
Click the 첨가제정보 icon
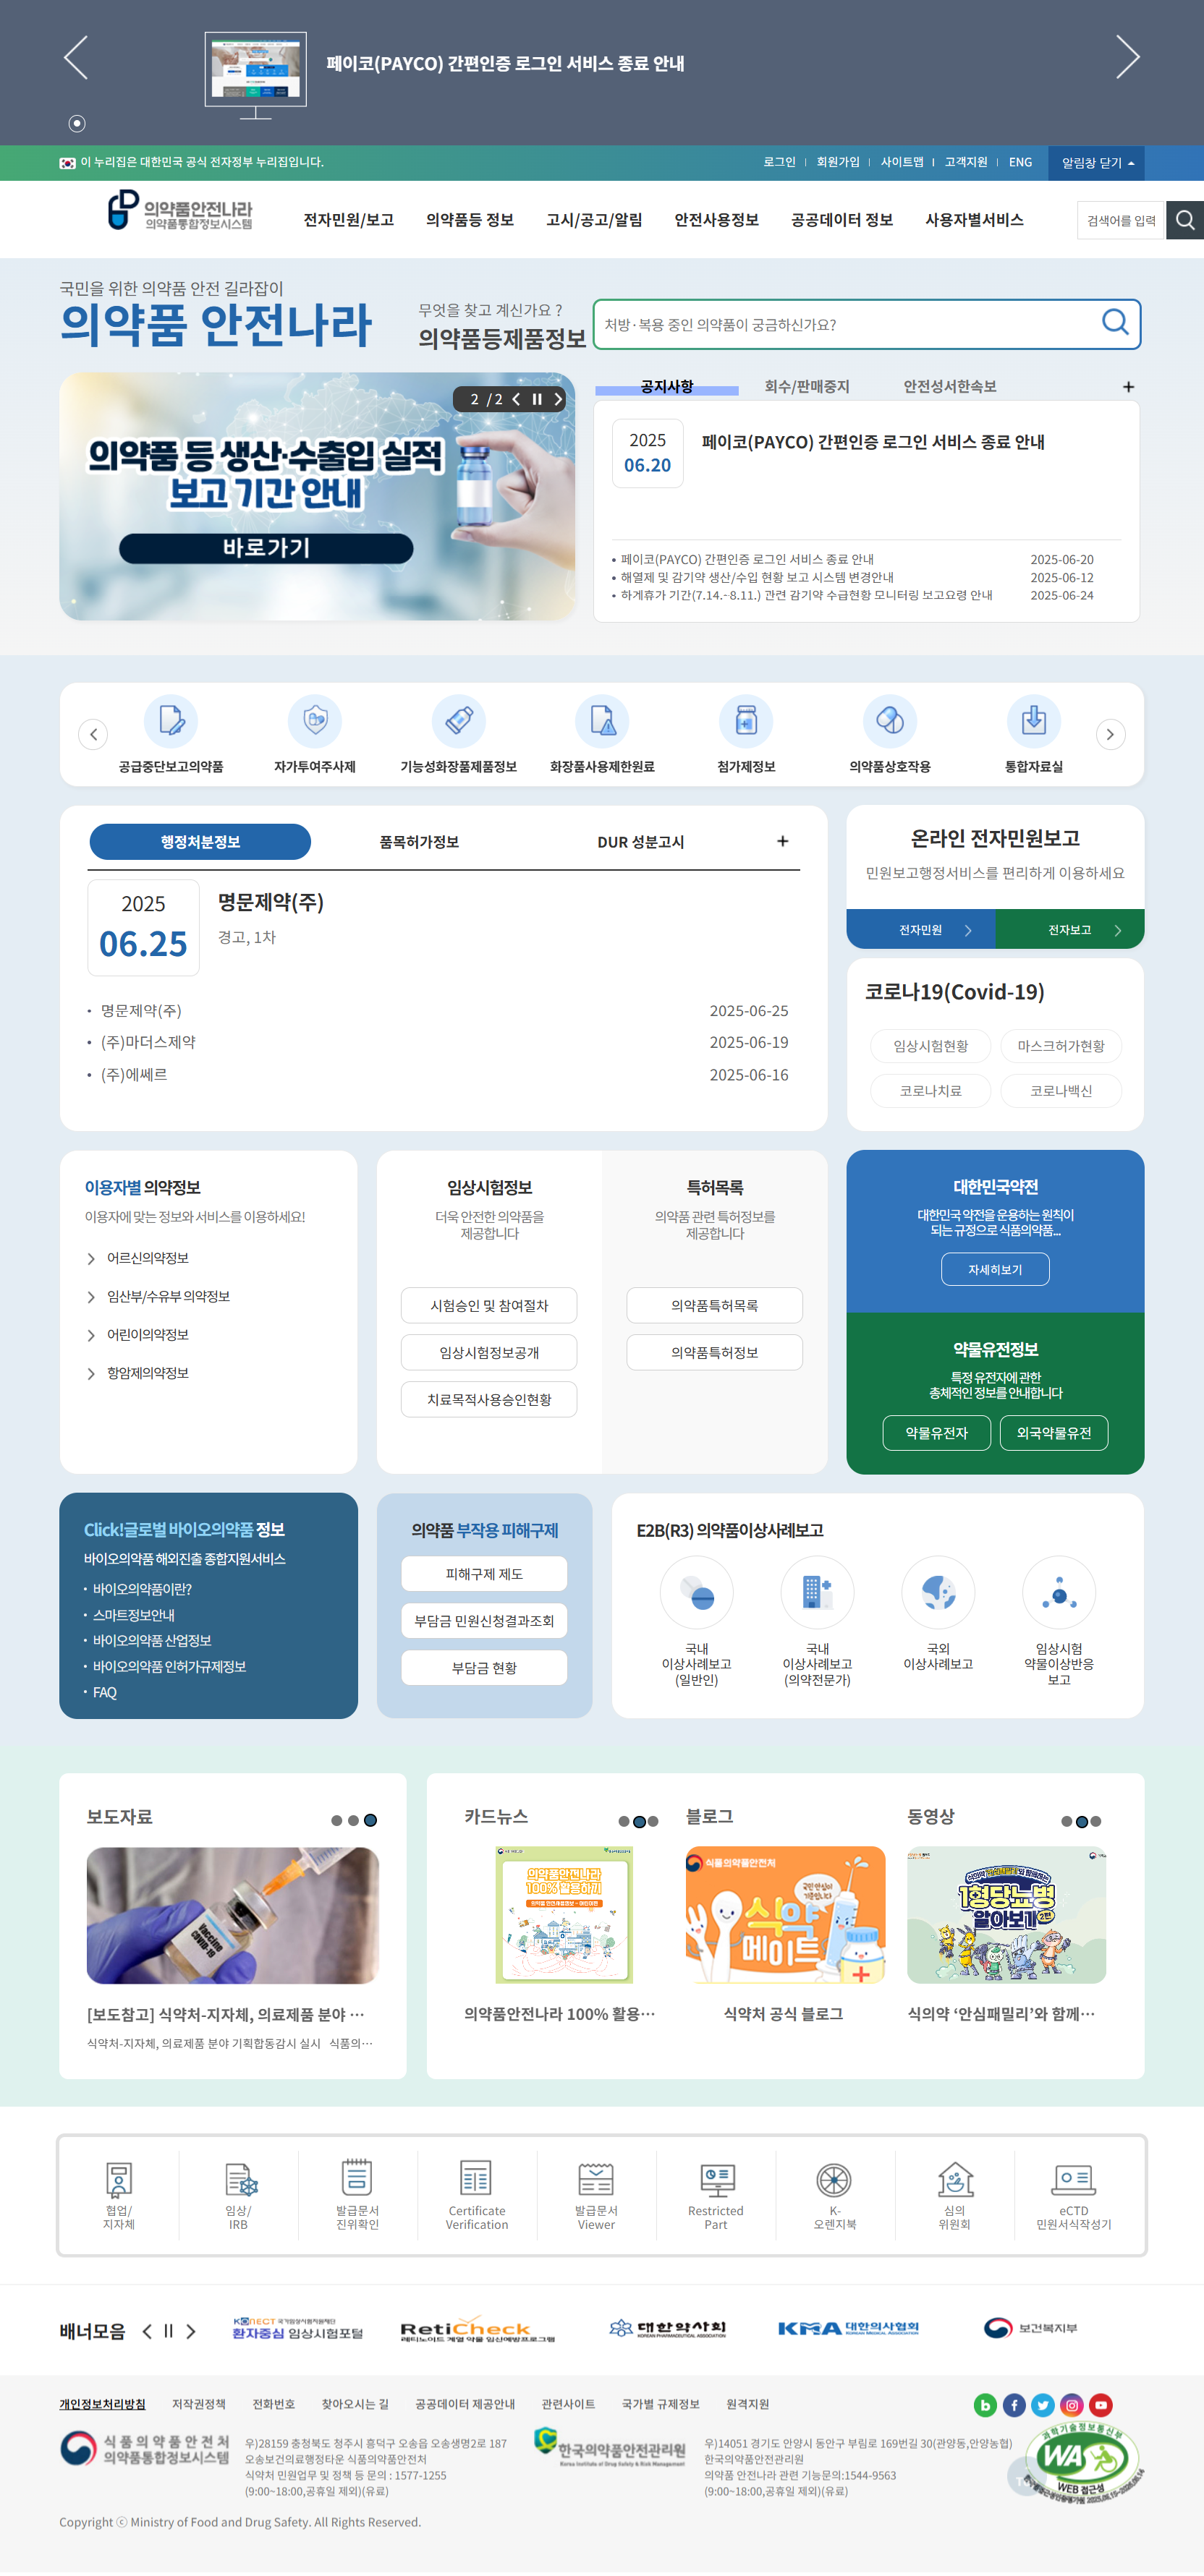pos(745,721)
